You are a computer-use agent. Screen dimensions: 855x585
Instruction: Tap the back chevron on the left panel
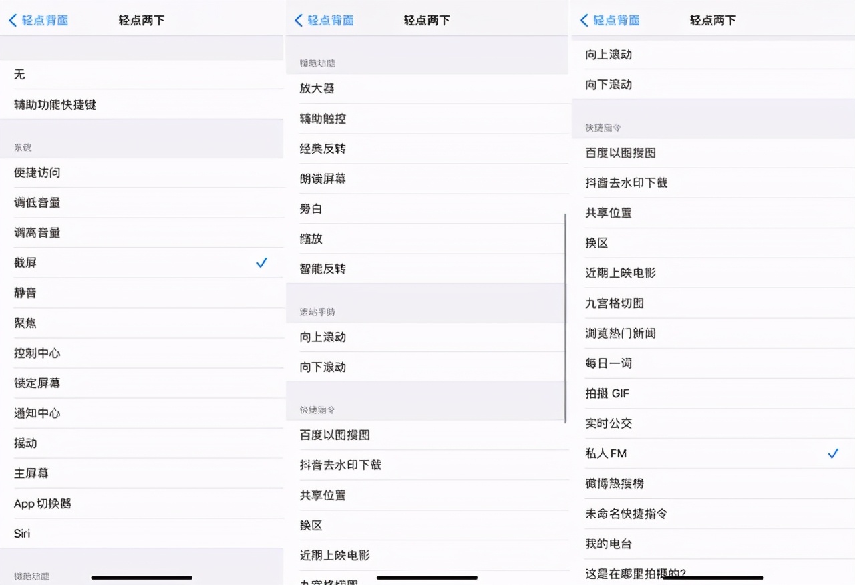11,20
